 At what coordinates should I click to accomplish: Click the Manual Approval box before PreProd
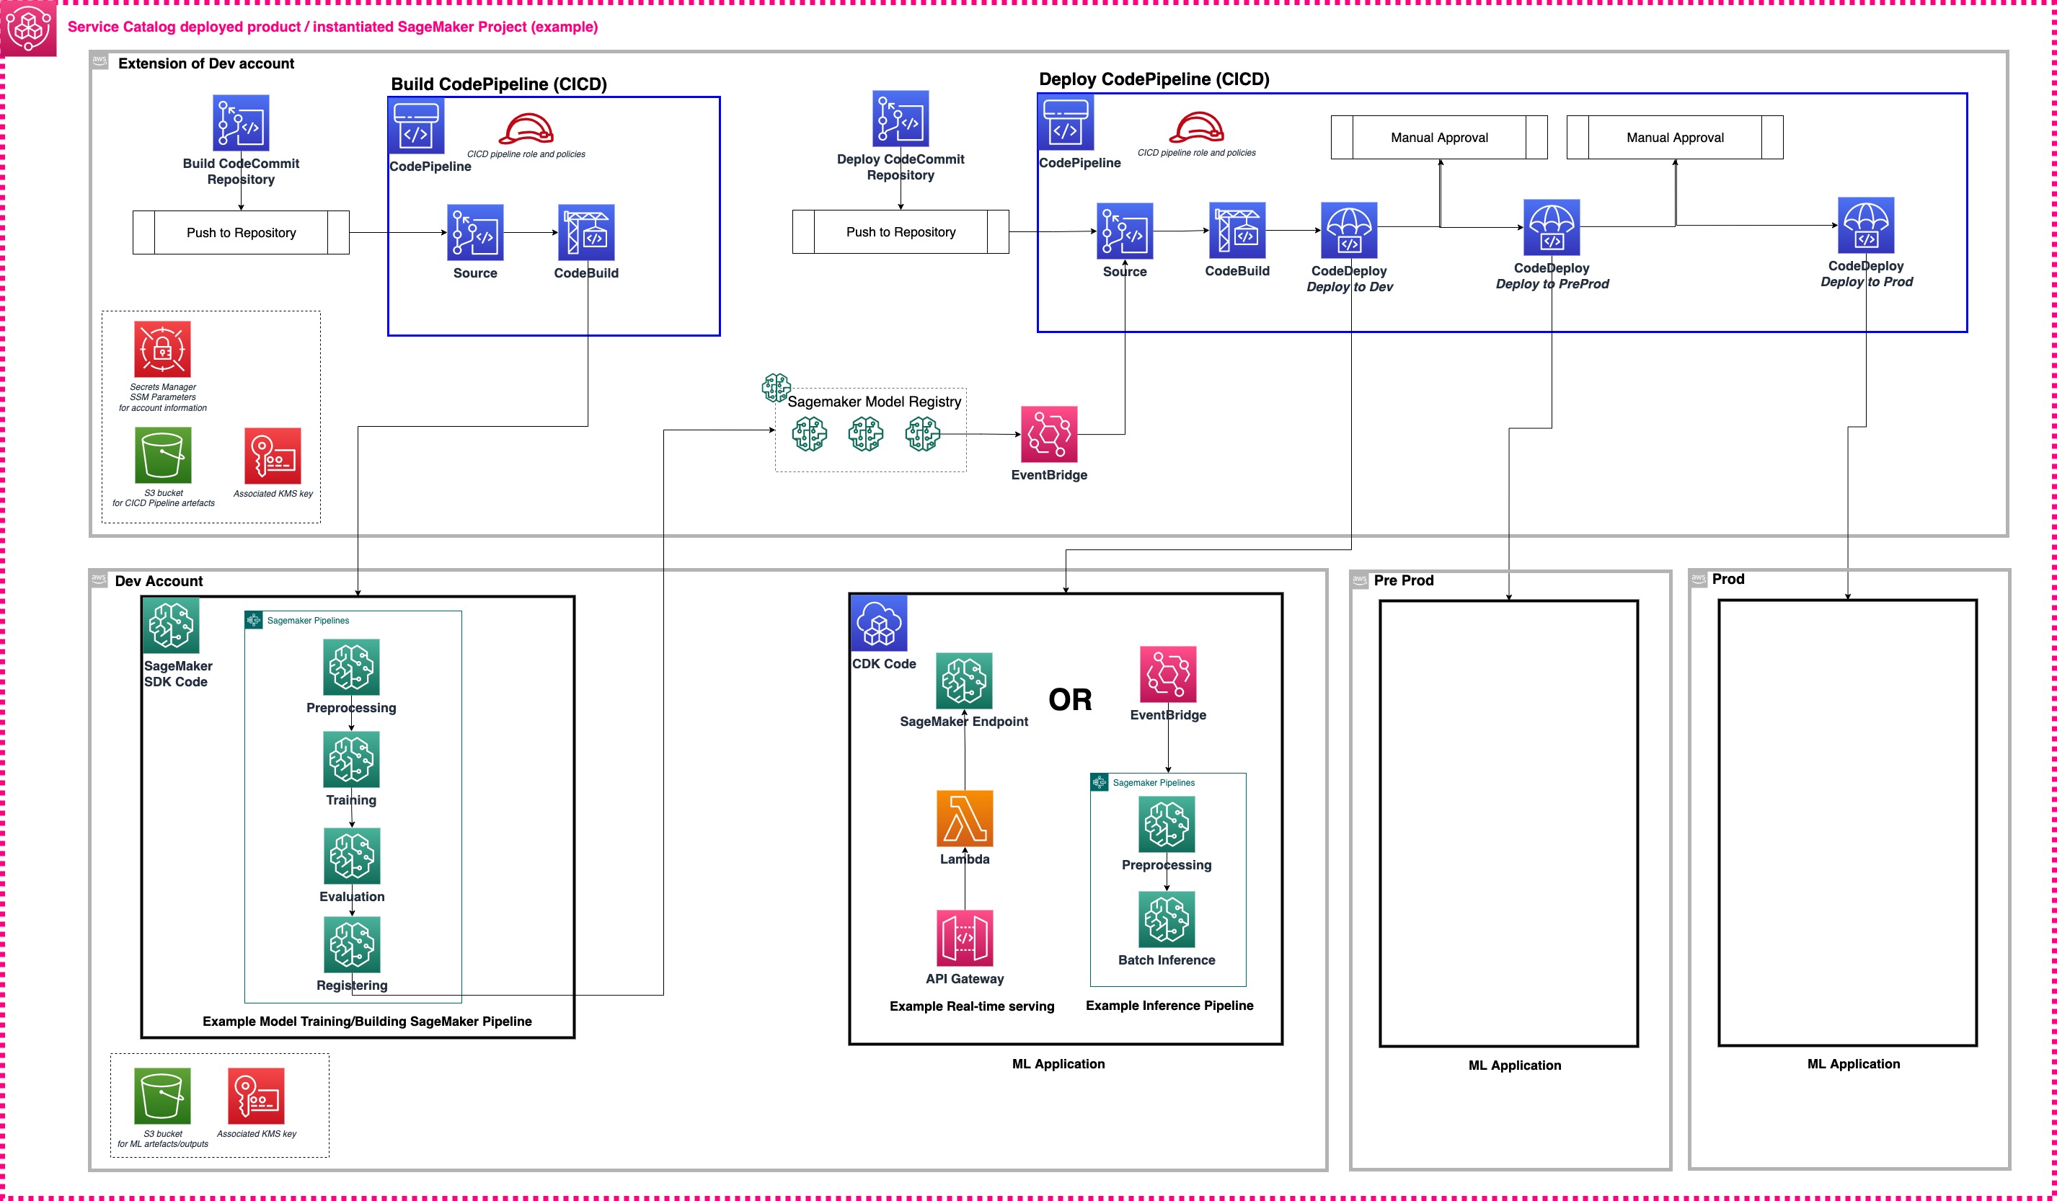(x=1439, y=137)
